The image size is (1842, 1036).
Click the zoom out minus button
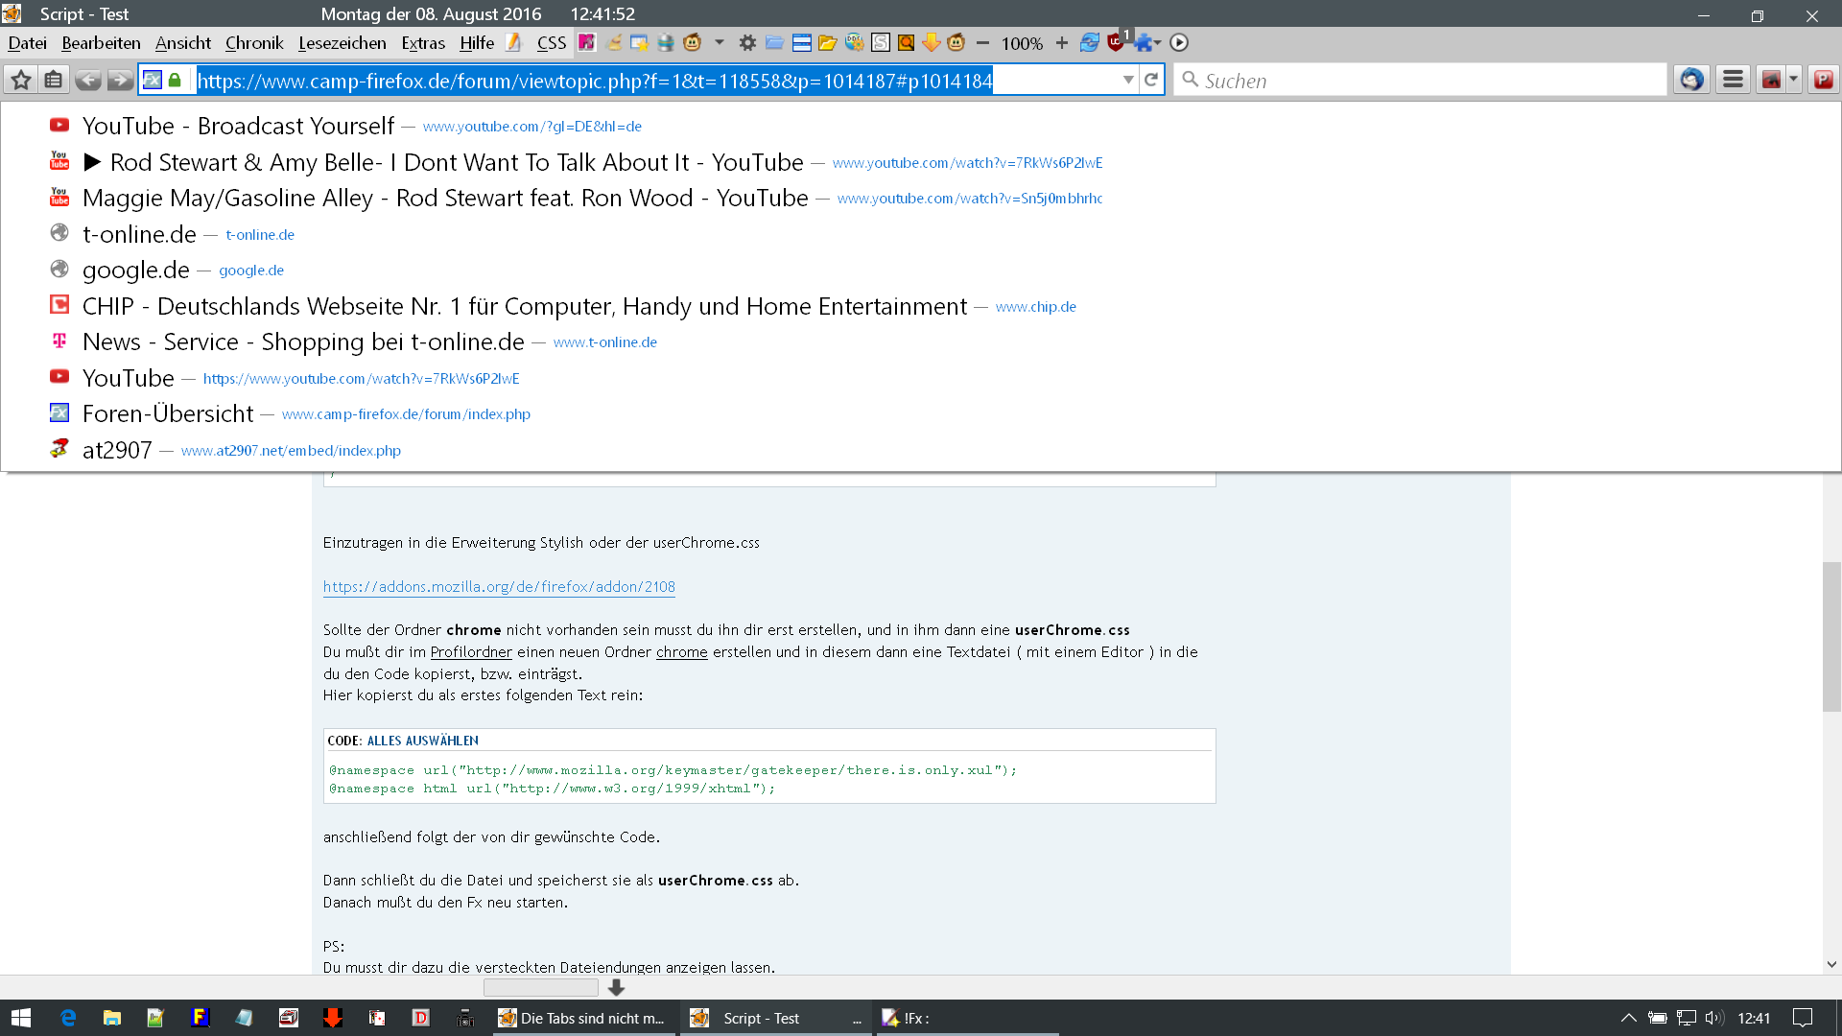click(982, 43)
